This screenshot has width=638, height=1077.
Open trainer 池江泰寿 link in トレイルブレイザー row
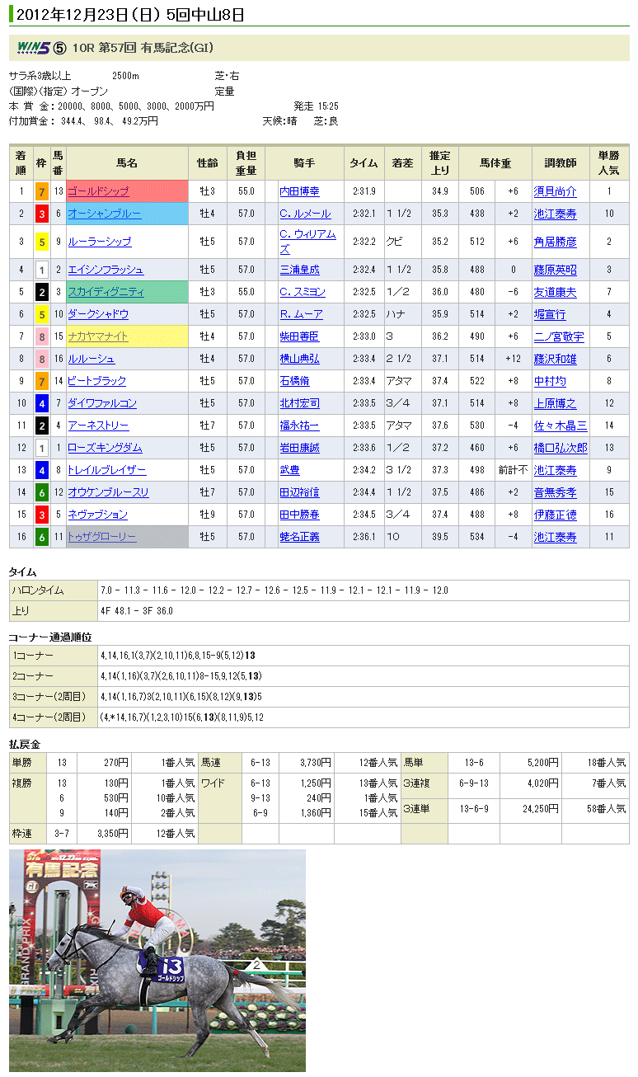[555, 470]
